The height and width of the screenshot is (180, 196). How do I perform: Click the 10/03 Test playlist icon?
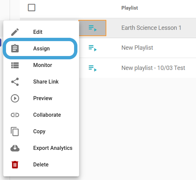tap(92, 68)
